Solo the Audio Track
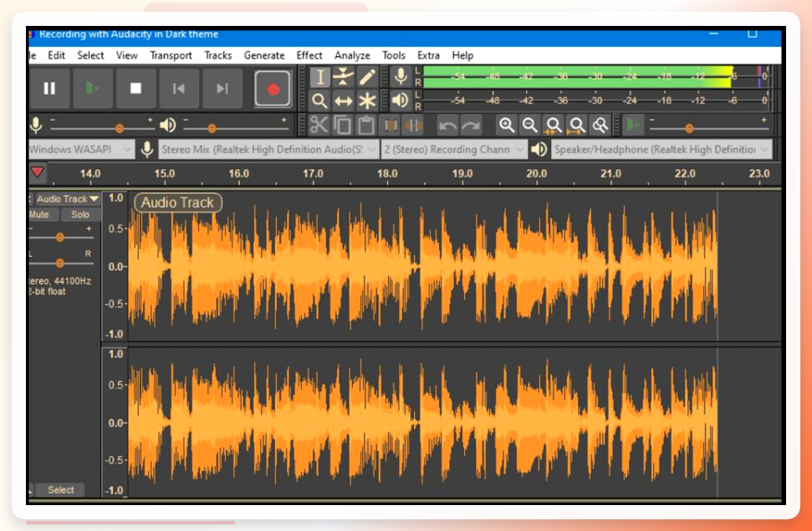Screen dimensions: 812x531 (x=79, y=214)
